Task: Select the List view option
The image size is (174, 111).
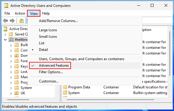Action: [x=42, y=43]
